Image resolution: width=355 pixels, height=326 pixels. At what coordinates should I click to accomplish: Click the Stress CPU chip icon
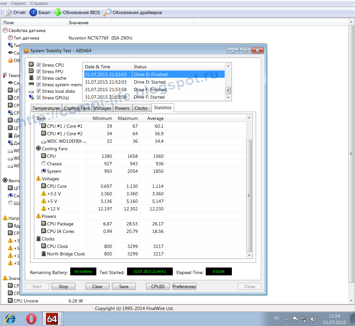pyautogui.click(x=31, y=65)
